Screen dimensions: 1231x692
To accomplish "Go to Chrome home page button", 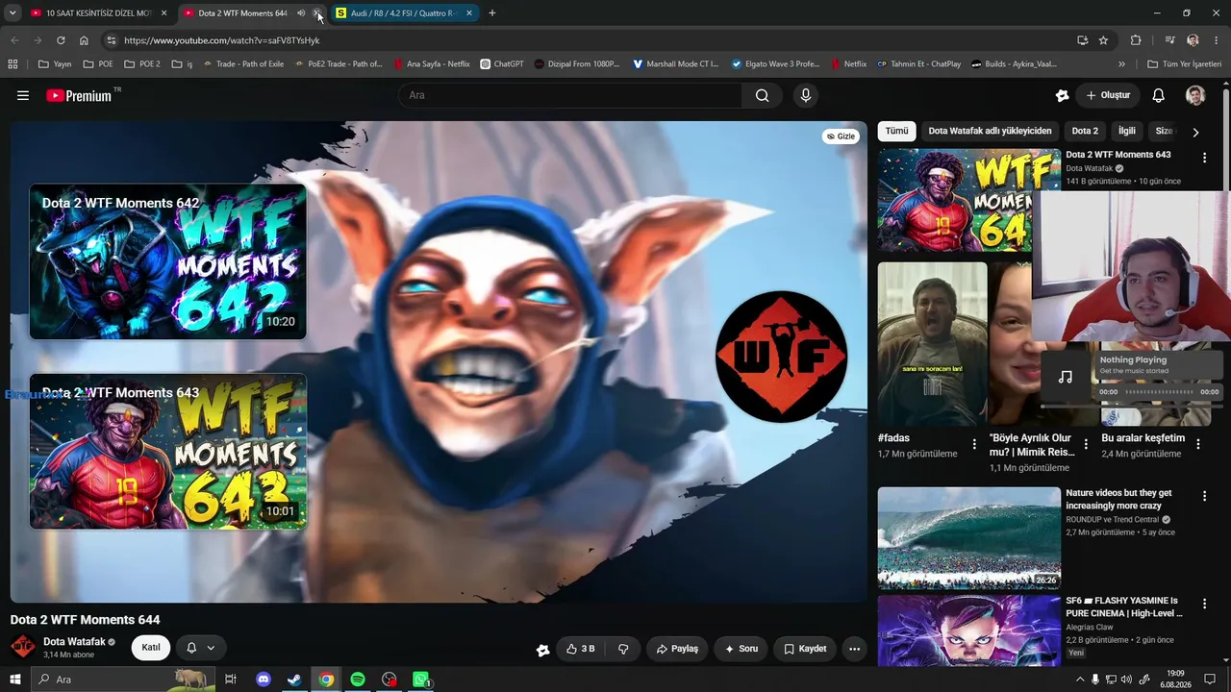I will pyautogui.click(x=84, y=40).
